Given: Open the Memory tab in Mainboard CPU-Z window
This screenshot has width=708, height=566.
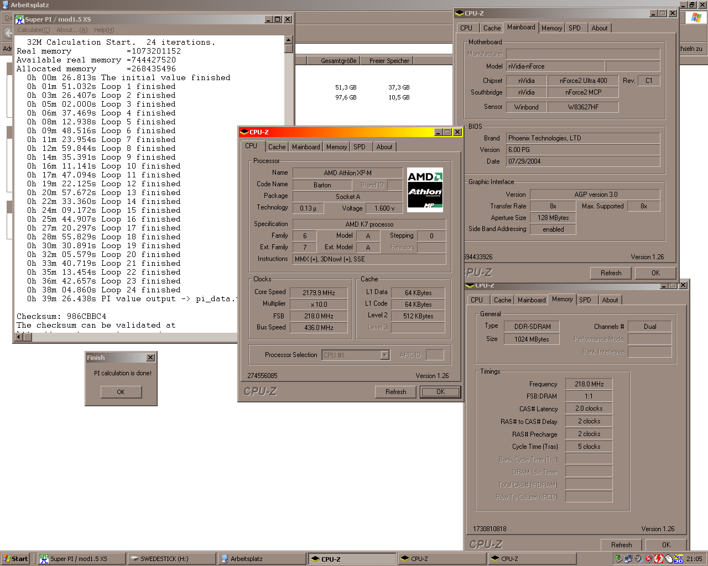Looking at the screenshot, I should click(551, 28).
